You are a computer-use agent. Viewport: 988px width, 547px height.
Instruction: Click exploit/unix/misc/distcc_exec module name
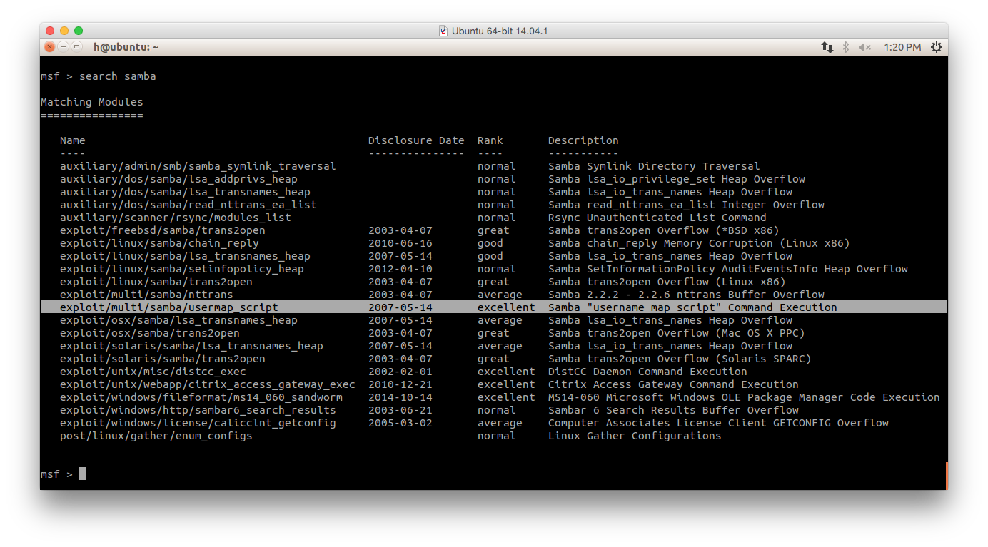[x=153, y=372]
